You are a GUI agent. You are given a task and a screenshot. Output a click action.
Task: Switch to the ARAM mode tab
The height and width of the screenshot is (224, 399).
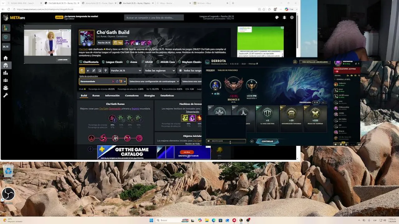click(x=147, y=62)
